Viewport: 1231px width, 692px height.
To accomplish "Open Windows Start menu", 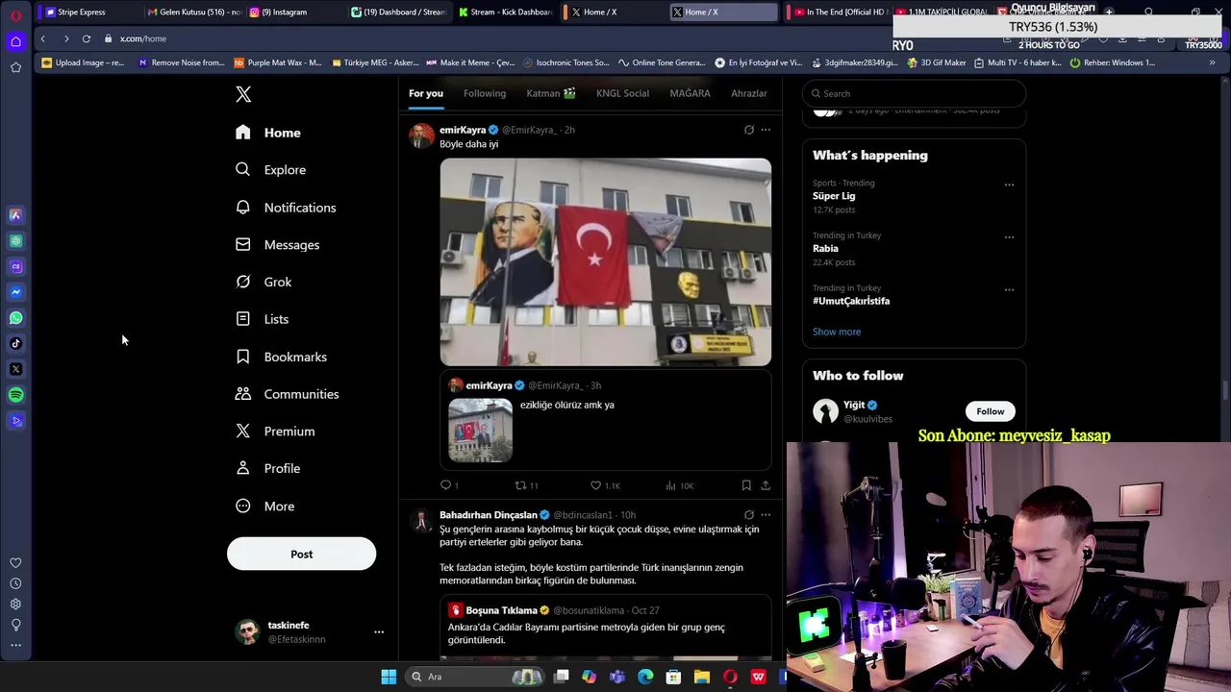I will [389, 677].
